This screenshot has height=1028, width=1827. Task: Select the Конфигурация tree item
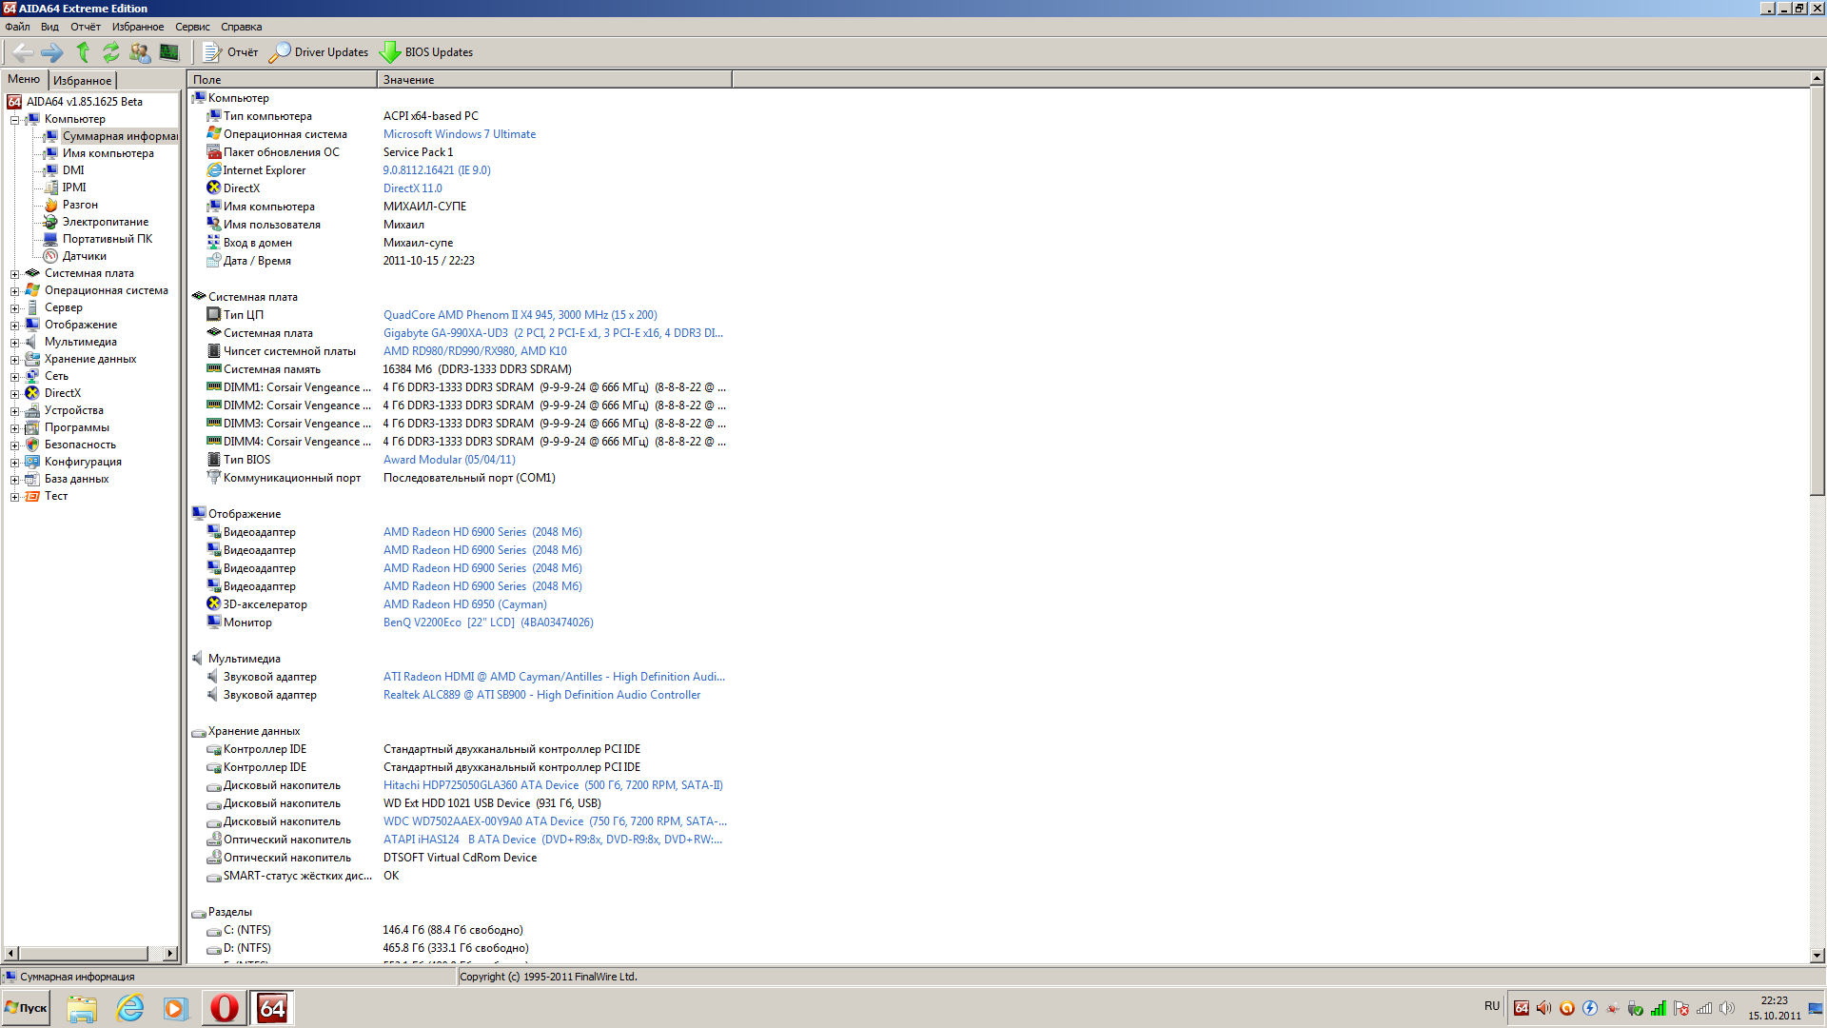[x=83, y=462]
